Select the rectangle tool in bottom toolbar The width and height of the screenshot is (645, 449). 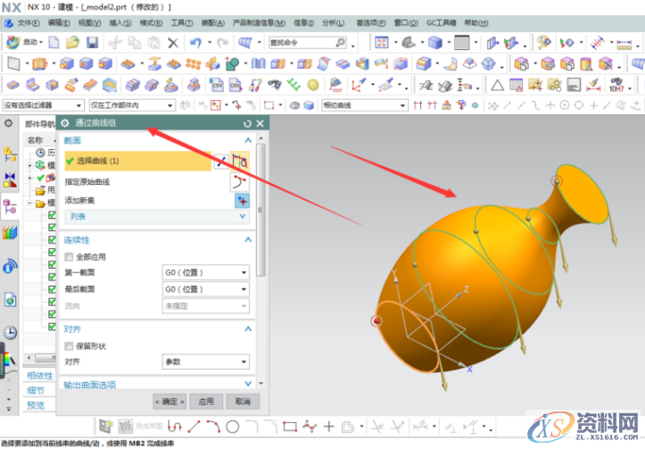(288, 427)
